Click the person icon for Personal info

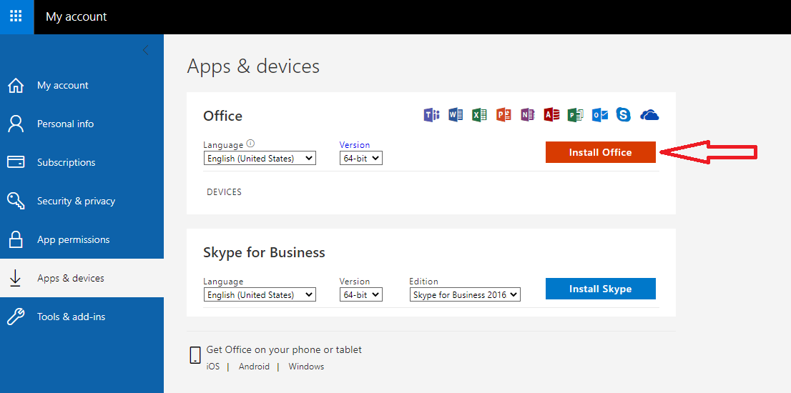pyautogui.click(x=16, y=124)
